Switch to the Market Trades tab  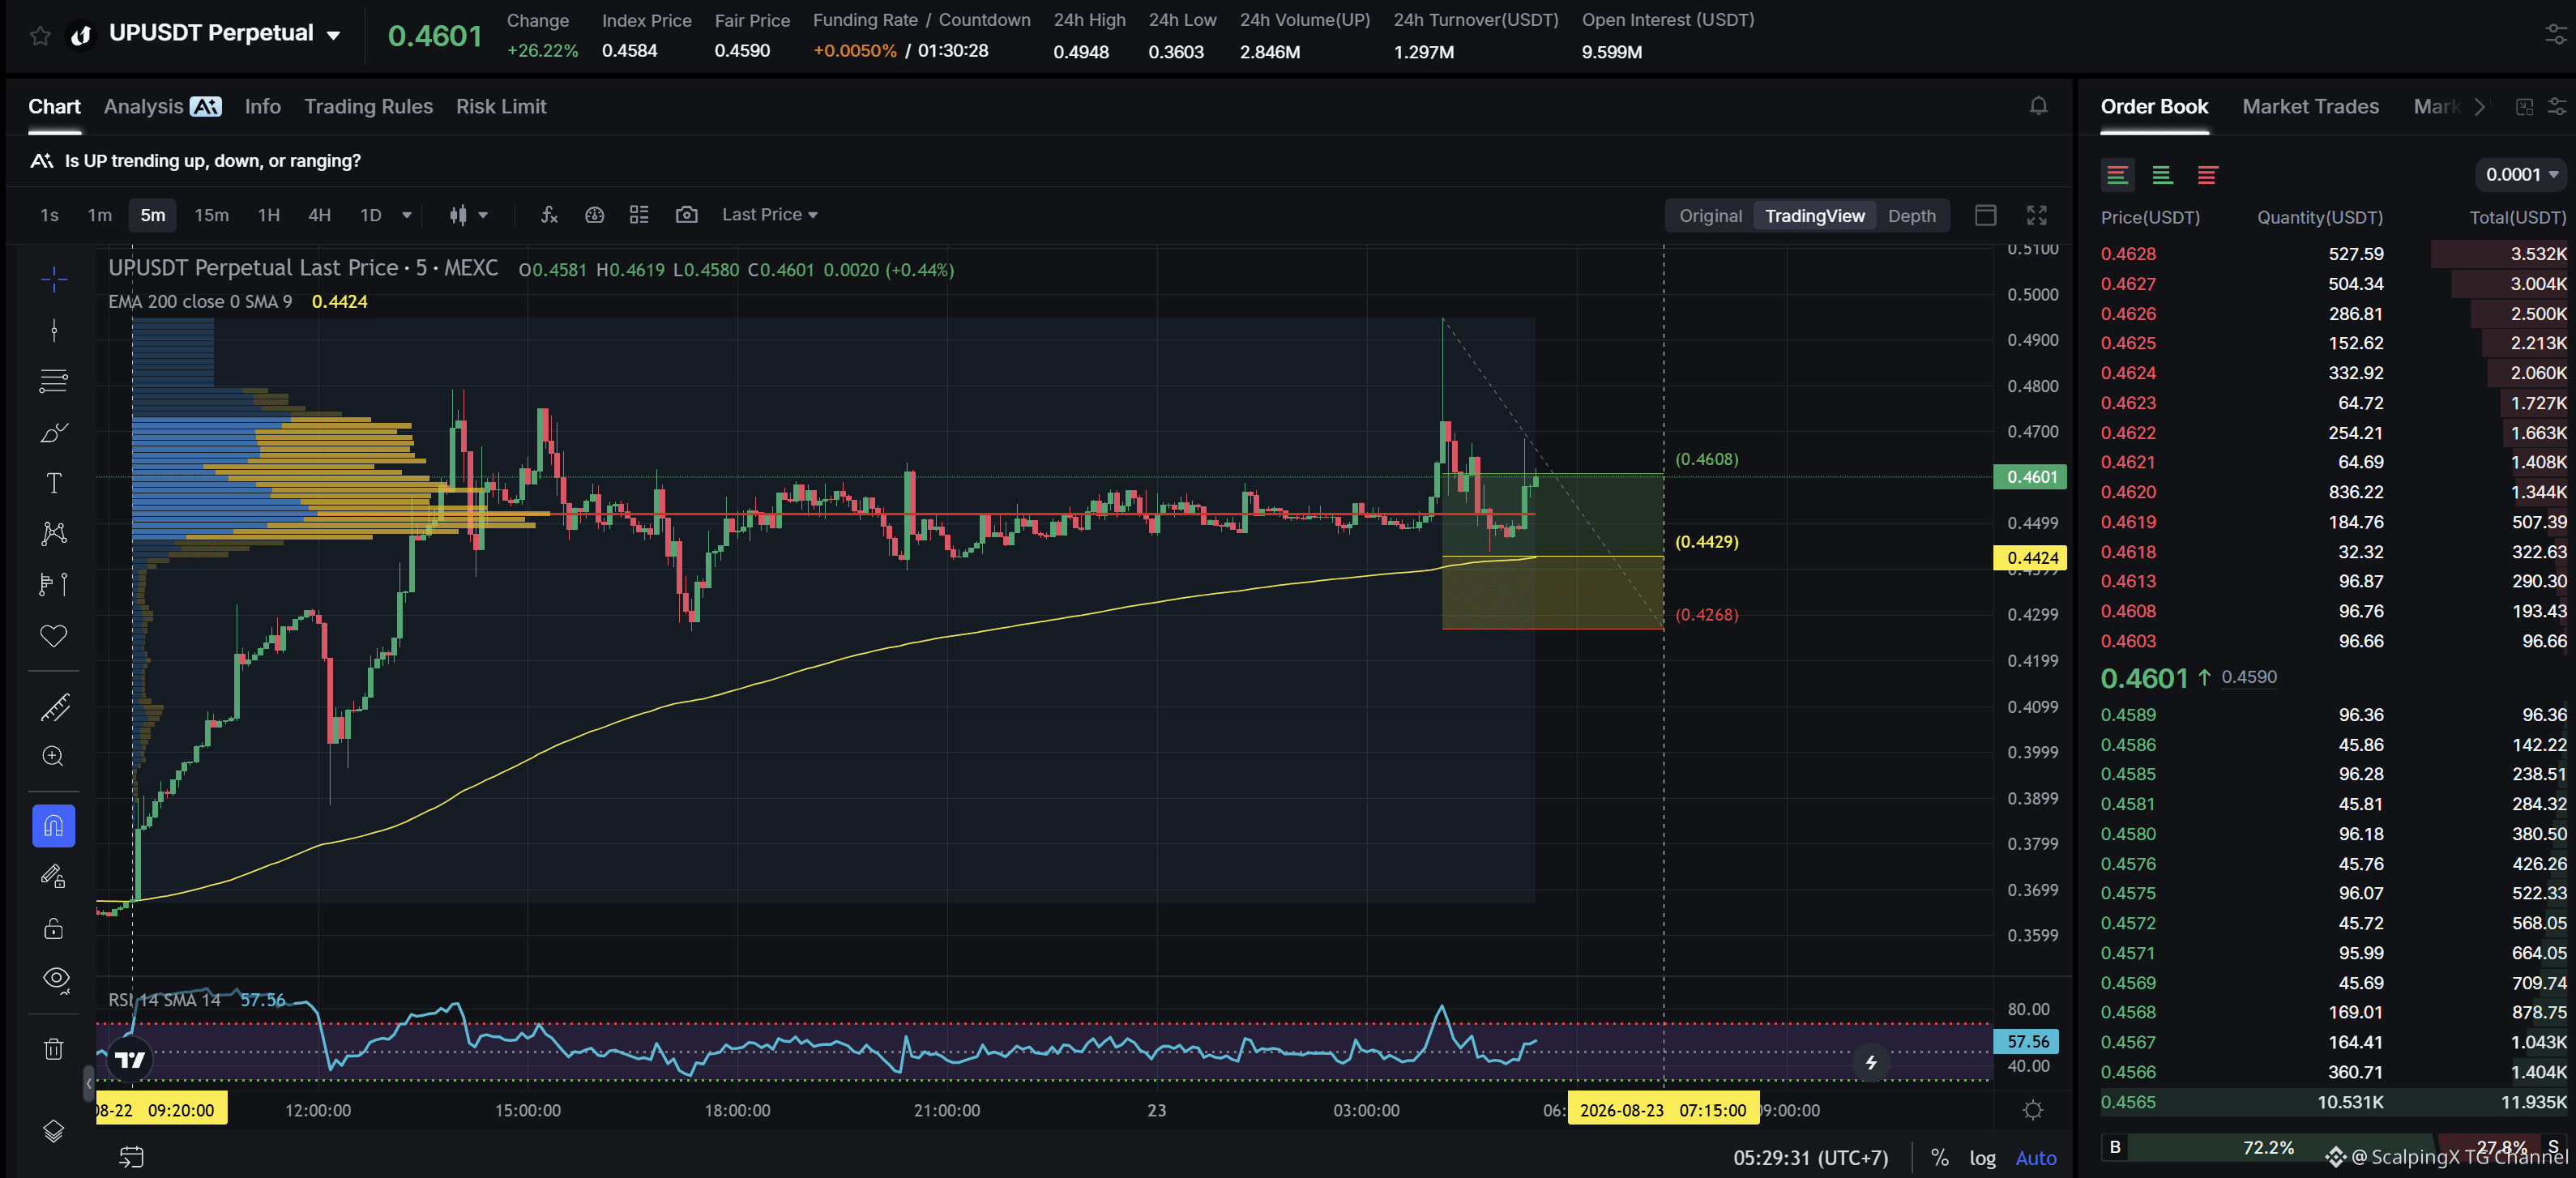point(2310,107)
